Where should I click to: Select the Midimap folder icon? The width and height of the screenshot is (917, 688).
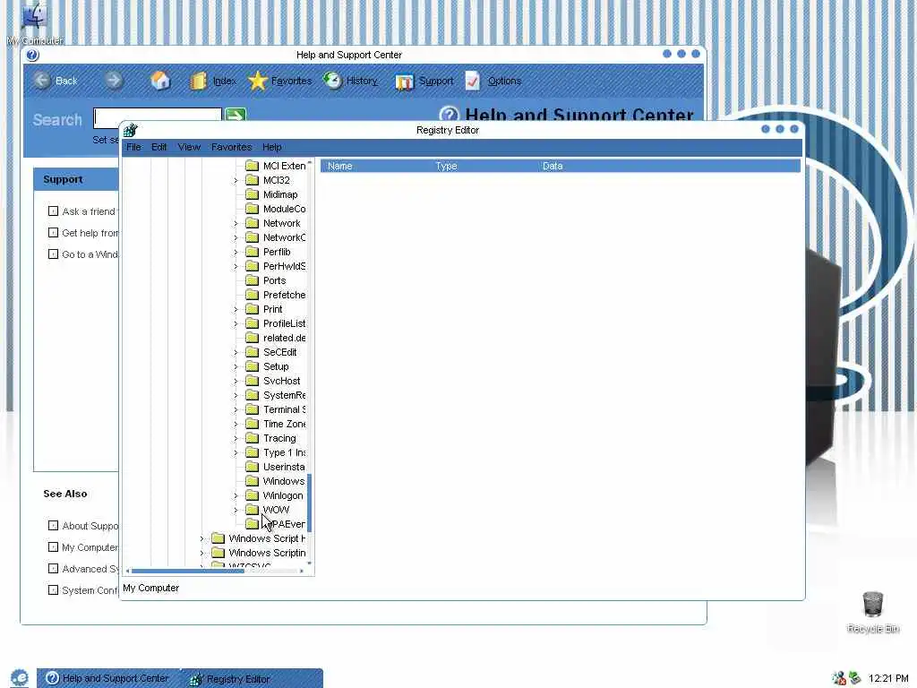pyautogui.click(x=252, y=194)
